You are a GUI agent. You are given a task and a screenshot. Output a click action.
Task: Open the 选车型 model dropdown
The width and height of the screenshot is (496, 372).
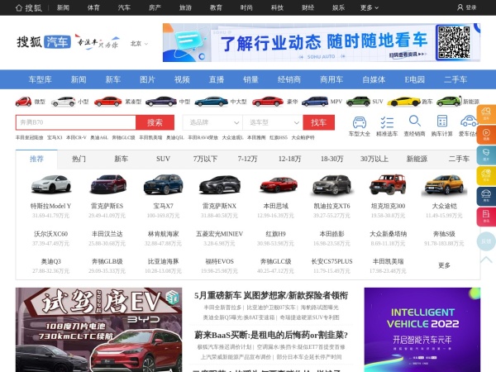point(271,122)
